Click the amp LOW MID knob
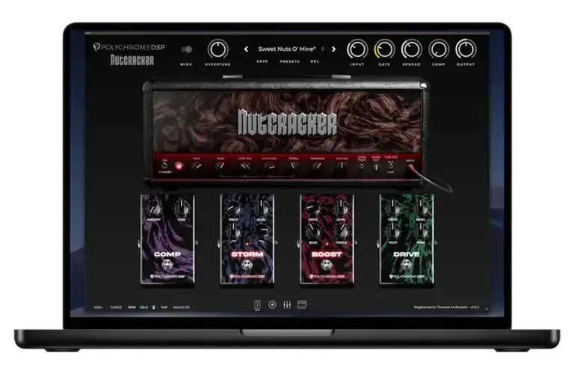The height and width of the screenshot is (374, 574). 245,166
